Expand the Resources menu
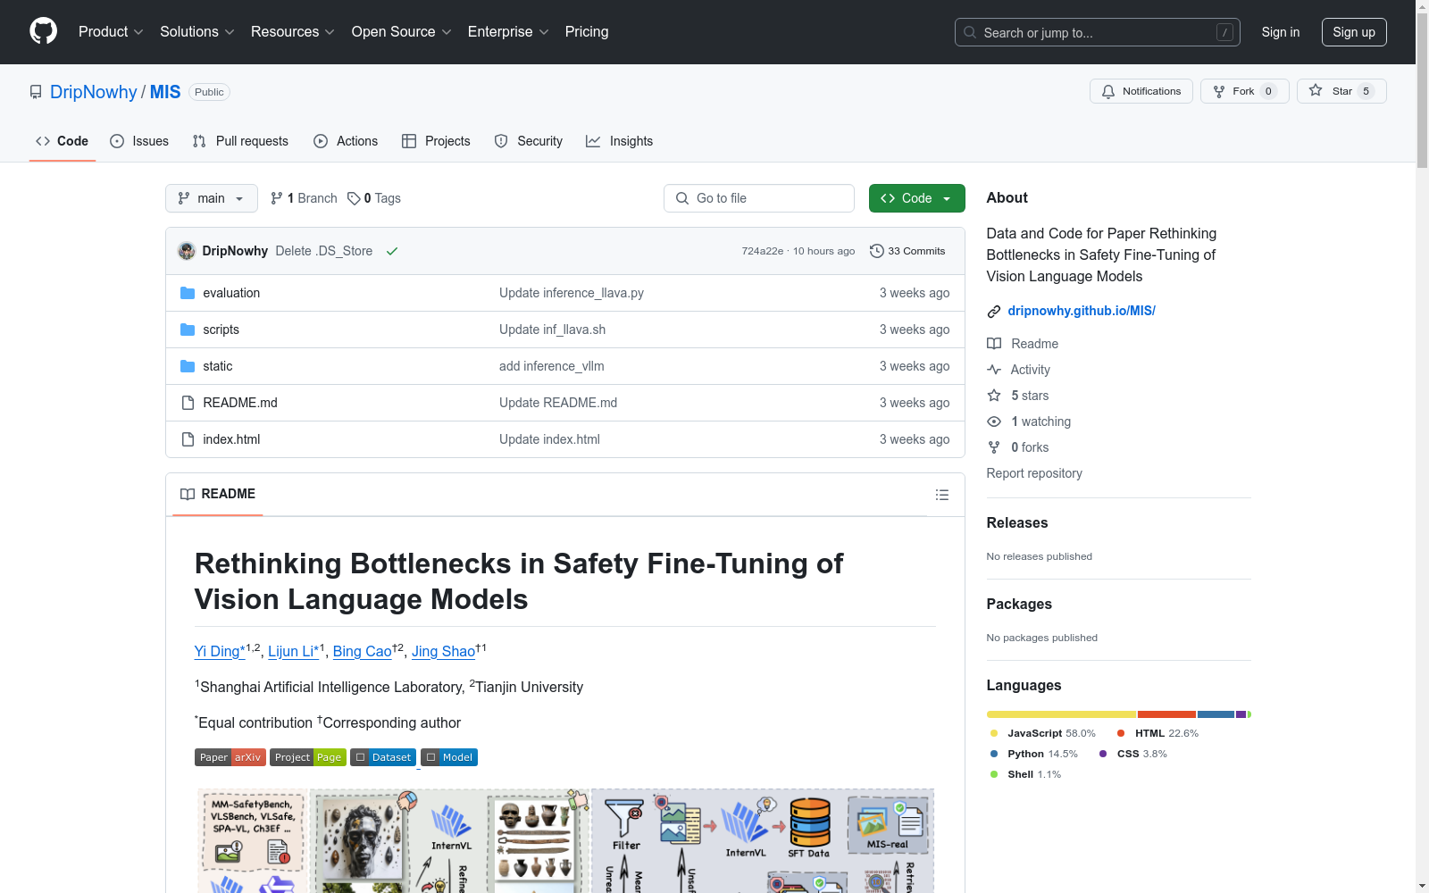Screen dimensions: 1429x893 coord(293,32)
